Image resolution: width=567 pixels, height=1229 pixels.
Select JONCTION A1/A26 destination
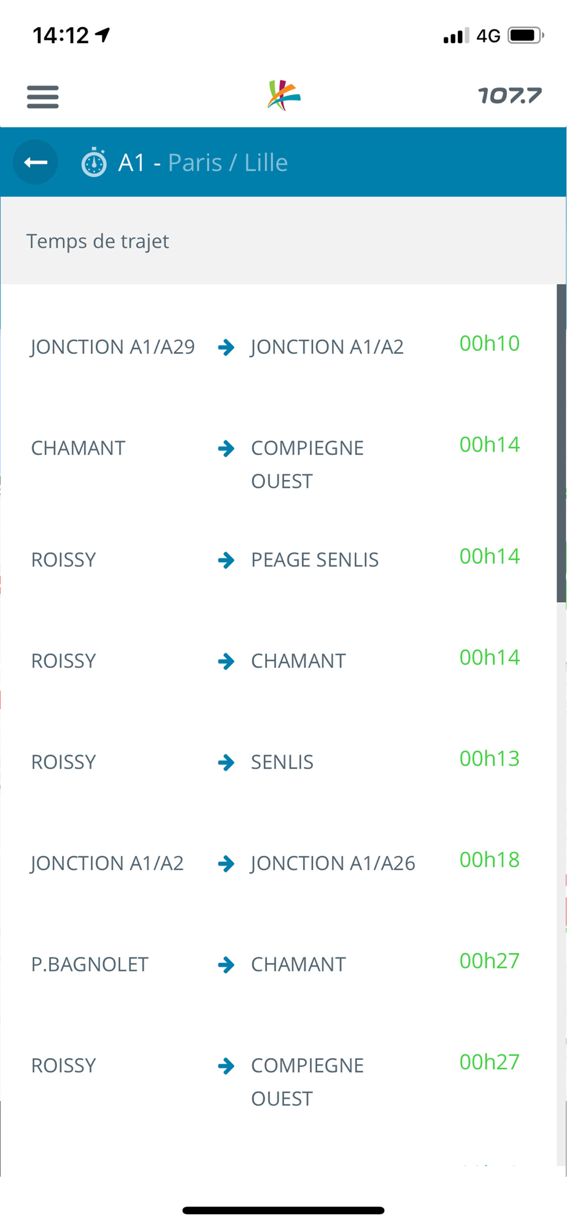click(x=333, y=863)
